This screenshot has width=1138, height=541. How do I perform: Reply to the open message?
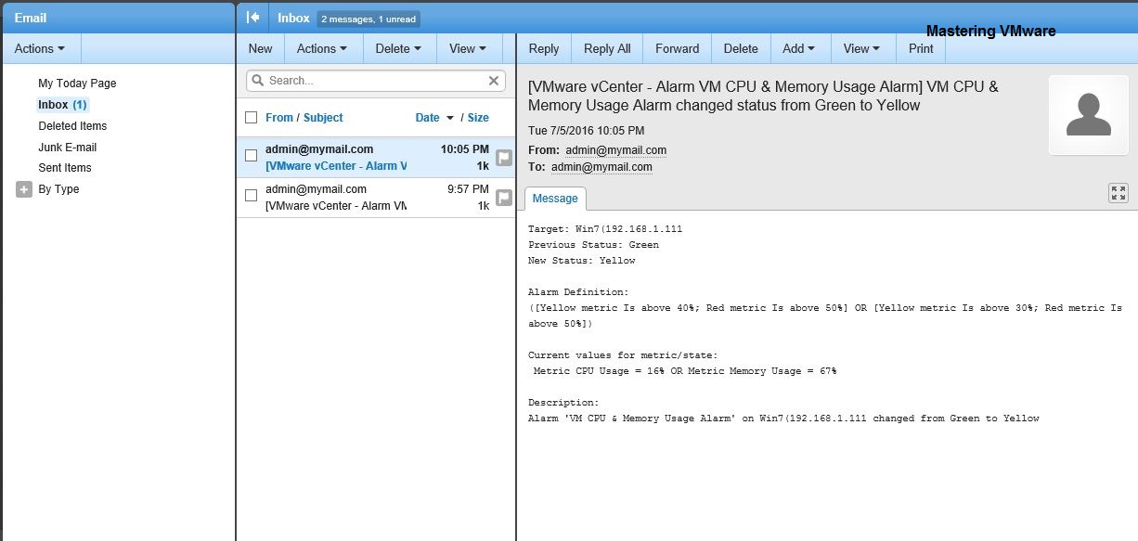point(544,48)
